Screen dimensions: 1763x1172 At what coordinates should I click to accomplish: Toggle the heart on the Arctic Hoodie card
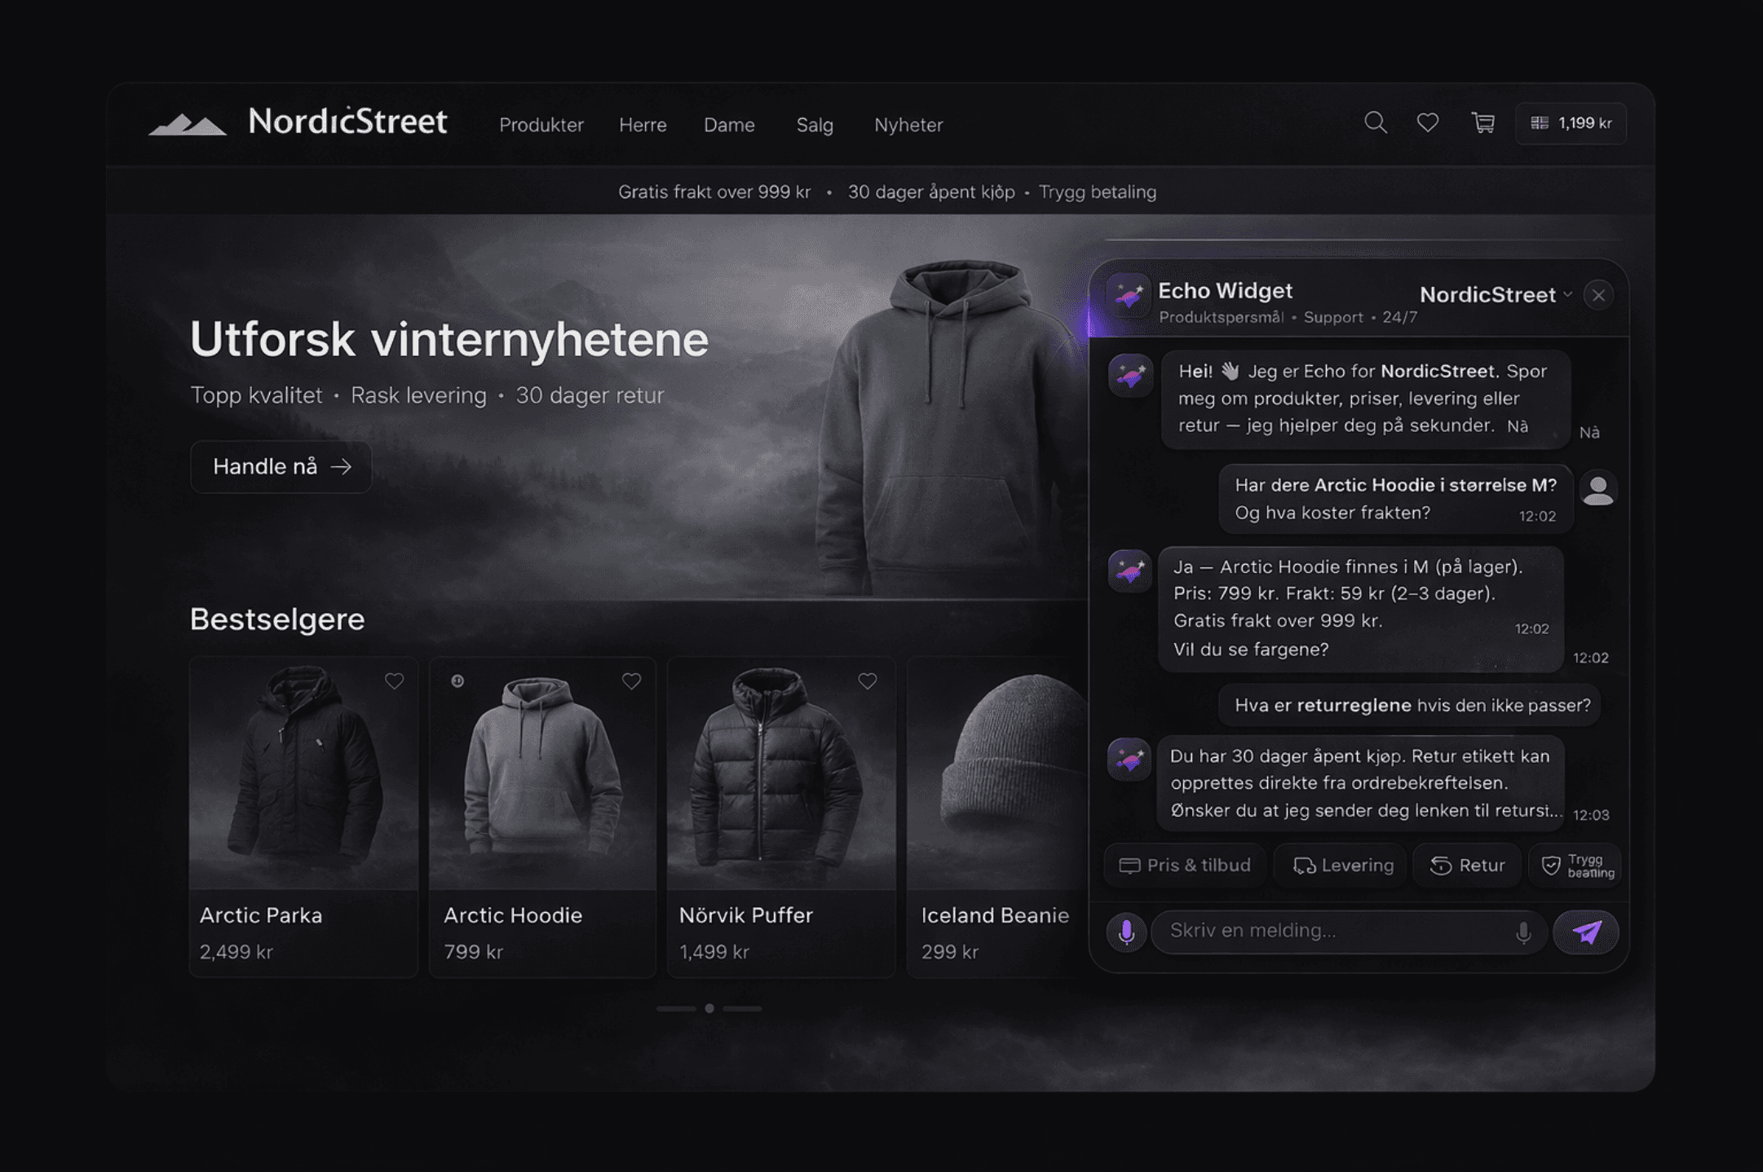(x=631, y=681)
